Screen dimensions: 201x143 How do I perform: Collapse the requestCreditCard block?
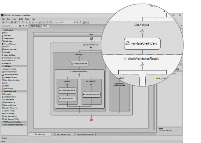point(84,45)
